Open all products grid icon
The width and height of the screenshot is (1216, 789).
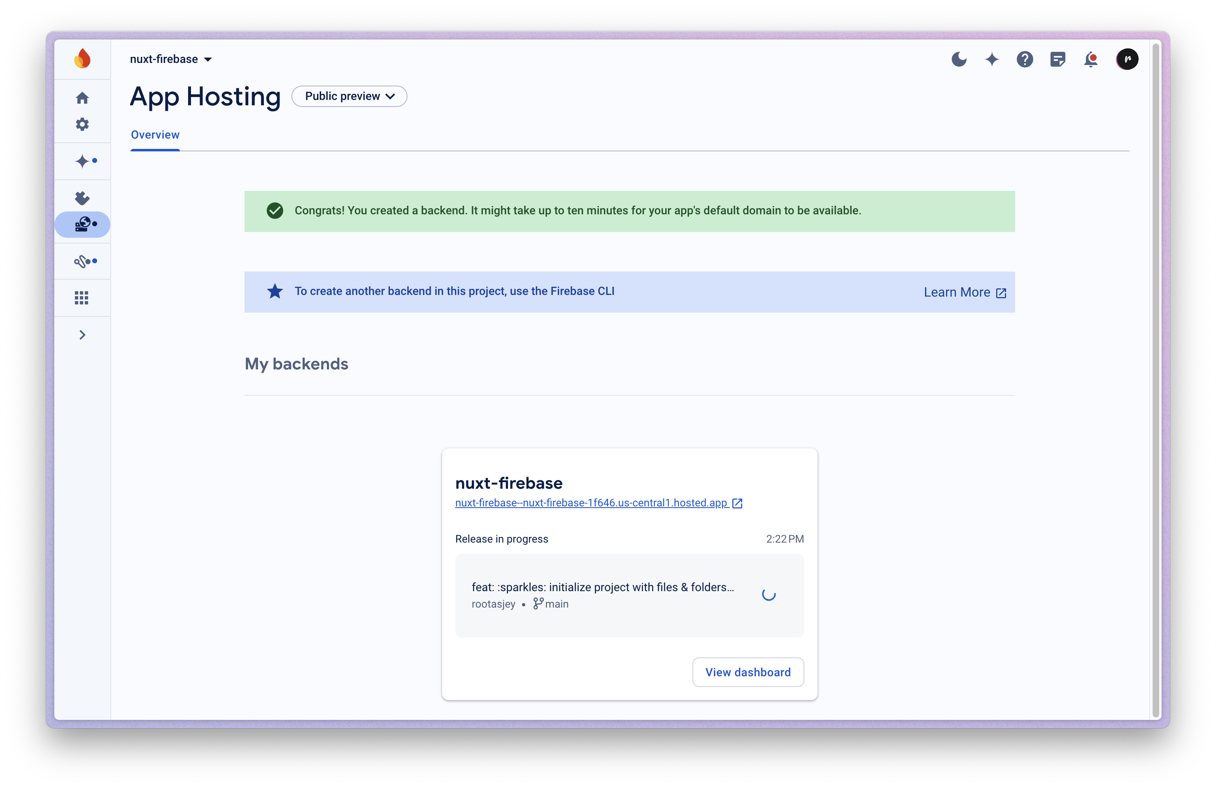pyautogui.click(x=82, y=297)
